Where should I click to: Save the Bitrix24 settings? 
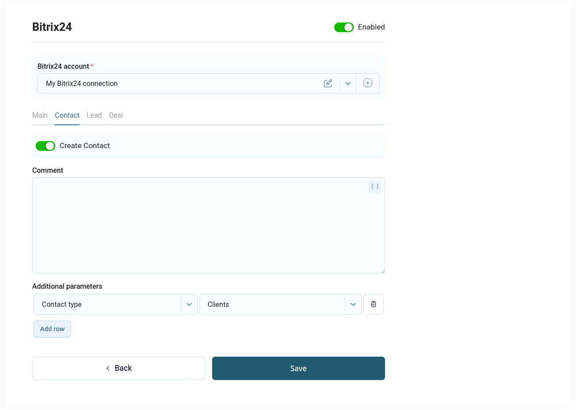coord(298,368)
